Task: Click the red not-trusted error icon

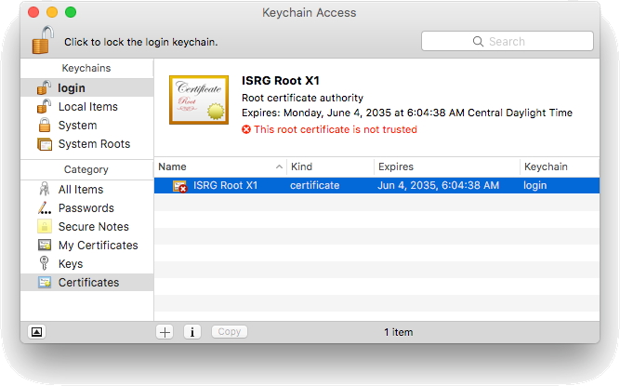Action: (246, 129)
